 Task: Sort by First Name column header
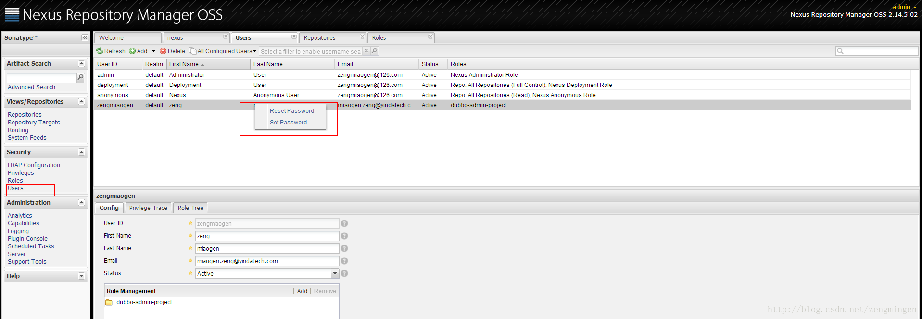[208, 64]
